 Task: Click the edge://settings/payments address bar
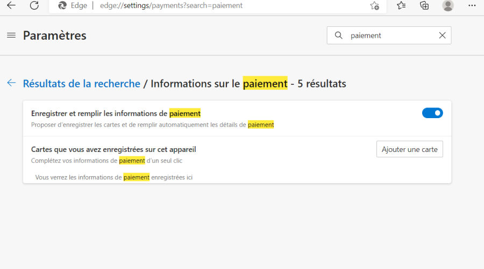pyautogui.click(x=218, y=5)
